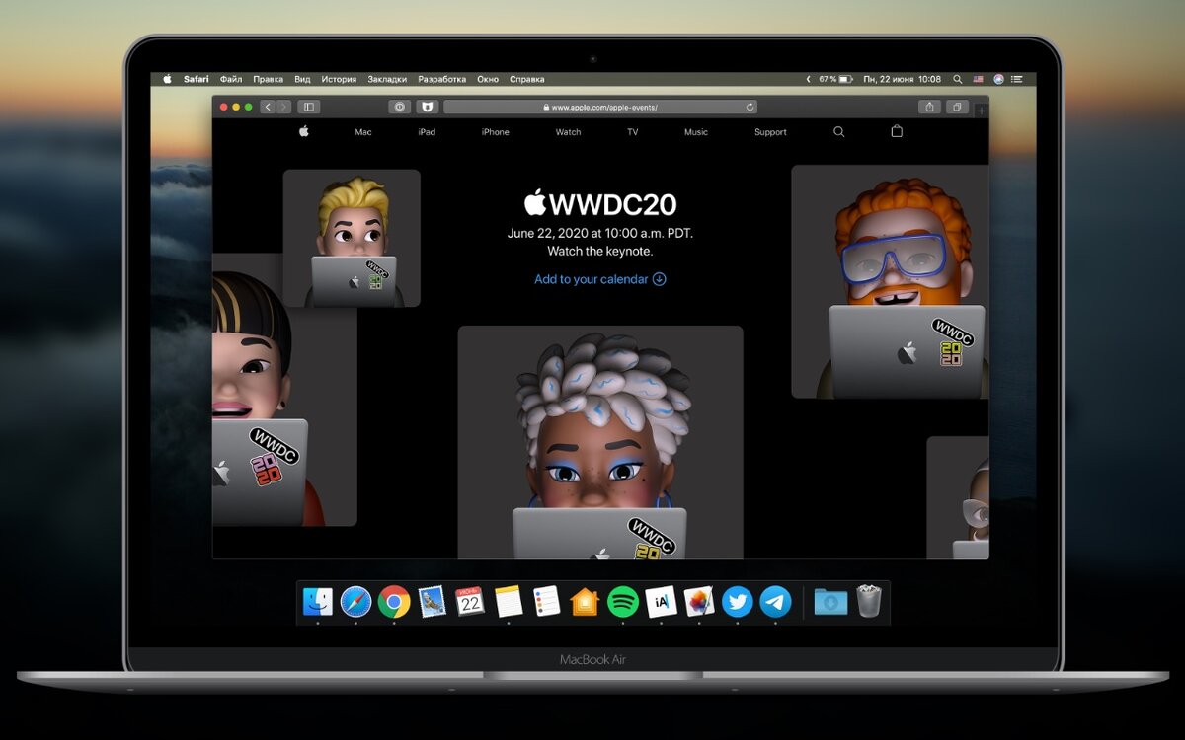Image resolution: width=1185 pixels, height=740 pixels.
Task: Open the Вид menu
Action: click(x=302, y=79)
